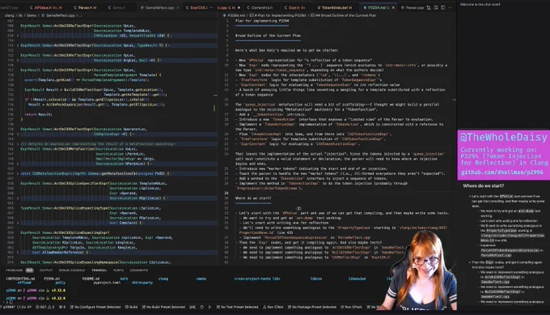
Task: Click the 'Where do we start?' overlay heading
Action: [483, 185]
